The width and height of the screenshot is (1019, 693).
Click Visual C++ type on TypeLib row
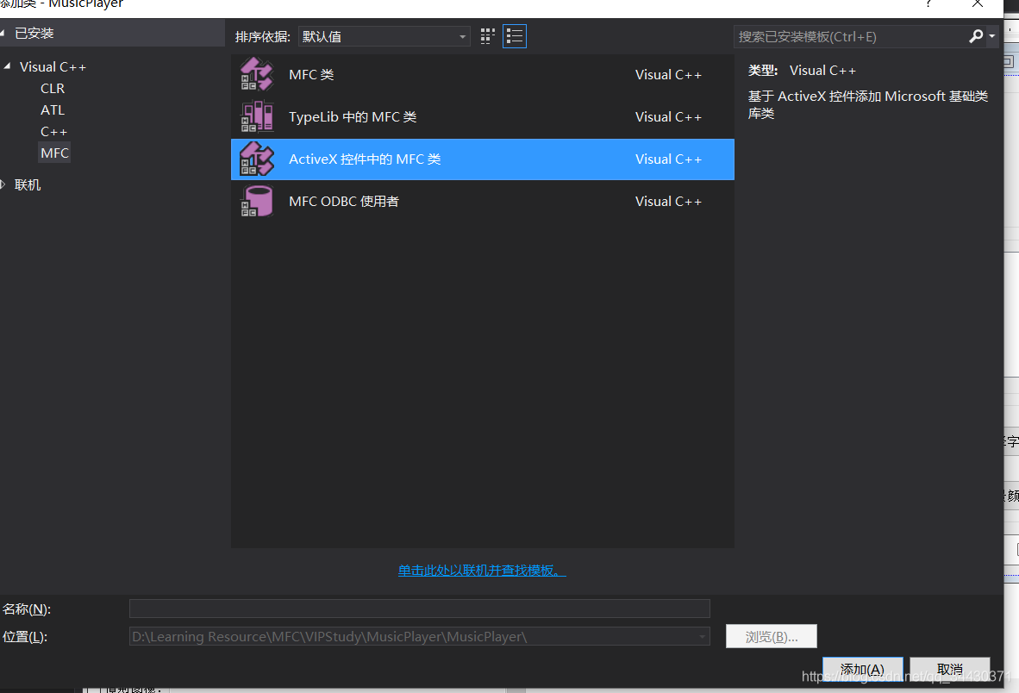click(x=668, y=117)
